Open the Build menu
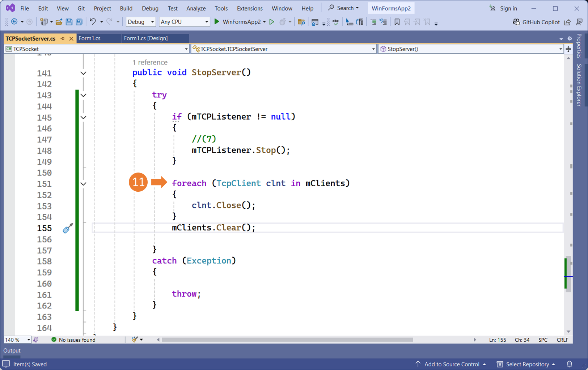Viewport: 588px width, 370px height. (126, 8)
